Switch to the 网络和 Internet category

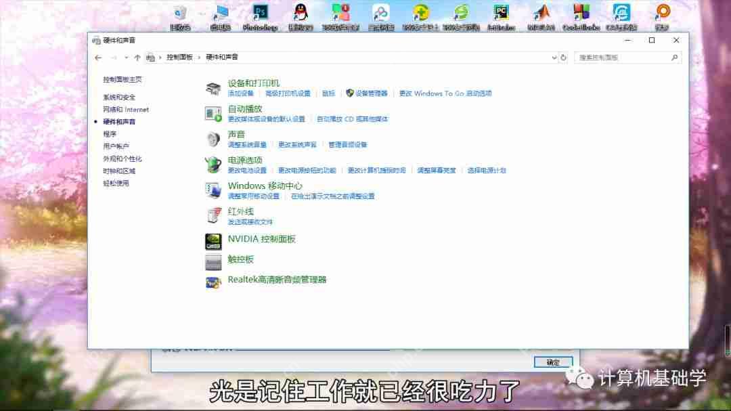tap(125, 109)
